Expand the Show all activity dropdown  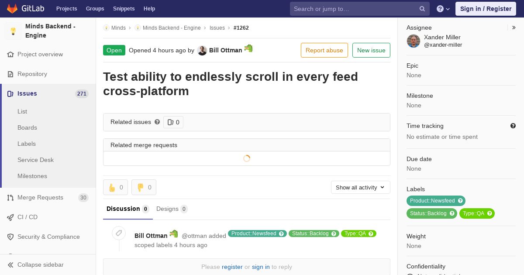[361, 187]
